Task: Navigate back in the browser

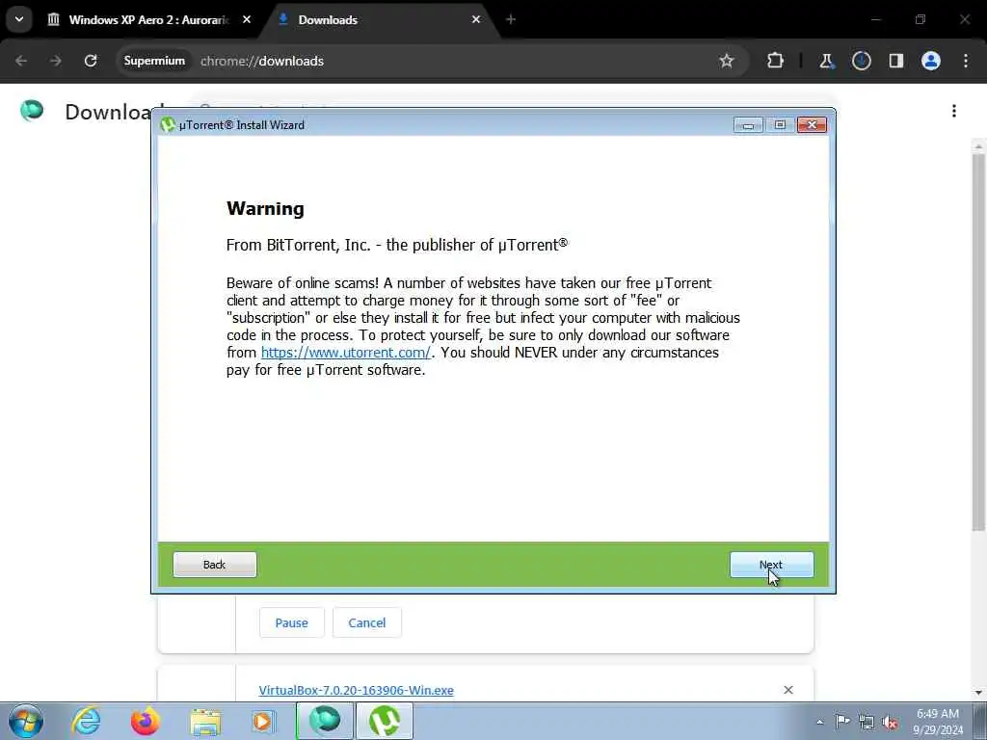Action: click(x=21, y=61)
